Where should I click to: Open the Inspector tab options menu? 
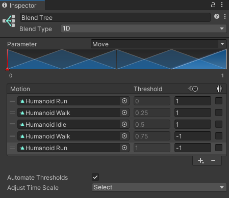click(222, 5)
